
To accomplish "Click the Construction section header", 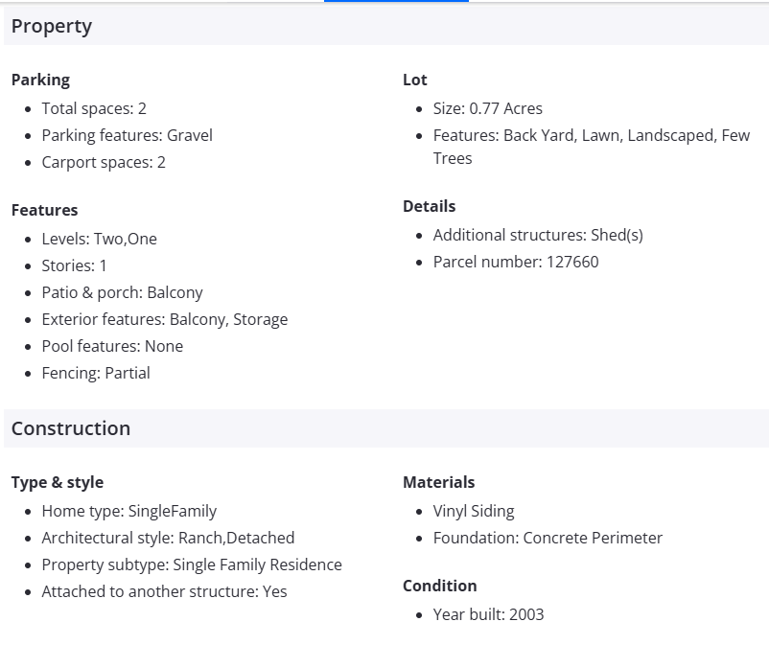I will [x=71, y=428].
